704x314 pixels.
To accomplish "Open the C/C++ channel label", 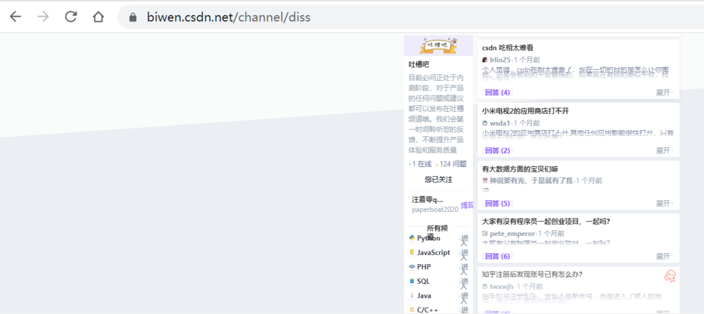I will [427, 310].
